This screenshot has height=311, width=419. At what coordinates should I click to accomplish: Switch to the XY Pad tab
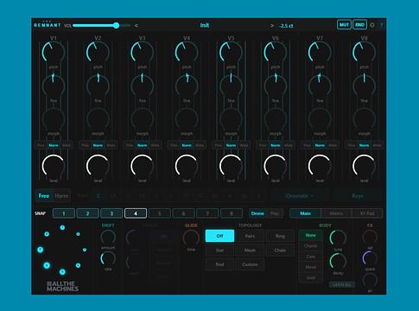coord(367,213)
